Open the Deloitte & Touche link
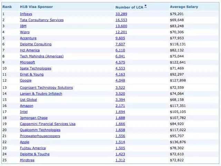The width and height of the screenshot is (221, 166). click(x=35, y=154)
